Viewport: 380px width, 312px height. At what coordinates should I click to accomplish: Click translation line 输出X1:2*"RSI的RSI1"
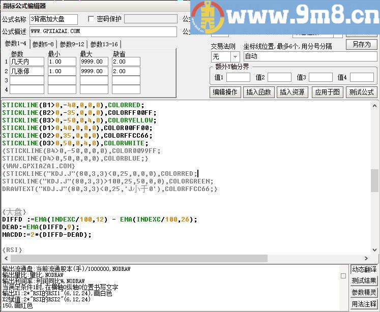[57, 293]
